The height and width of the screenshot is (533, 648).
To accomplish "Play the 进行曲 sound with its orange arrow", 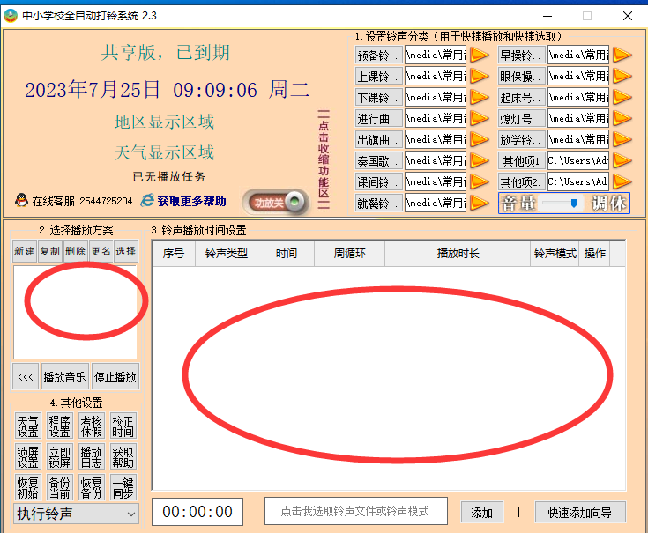I will click(x=479, y=118).
